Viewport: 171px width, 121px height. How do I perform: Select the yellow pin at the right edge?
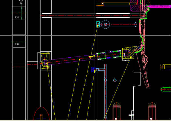[166, 67]
